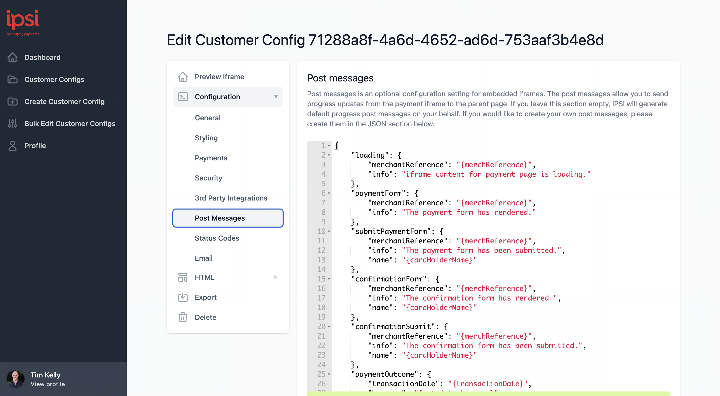The image size is (720, 396).
Task: Open the HTML section icon
Action: pyautogui.click(x=183, y=277)
